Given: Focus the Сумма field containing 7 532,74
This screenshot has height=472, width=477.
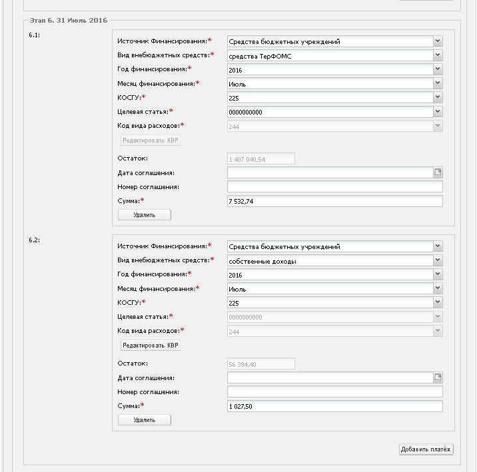Looking at the screenshot, I should click(334, 201).
